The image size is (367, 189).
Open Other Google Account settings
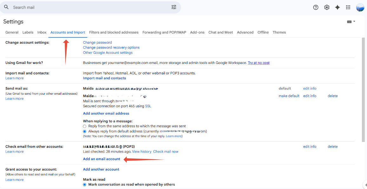click(x=108, y=53)
